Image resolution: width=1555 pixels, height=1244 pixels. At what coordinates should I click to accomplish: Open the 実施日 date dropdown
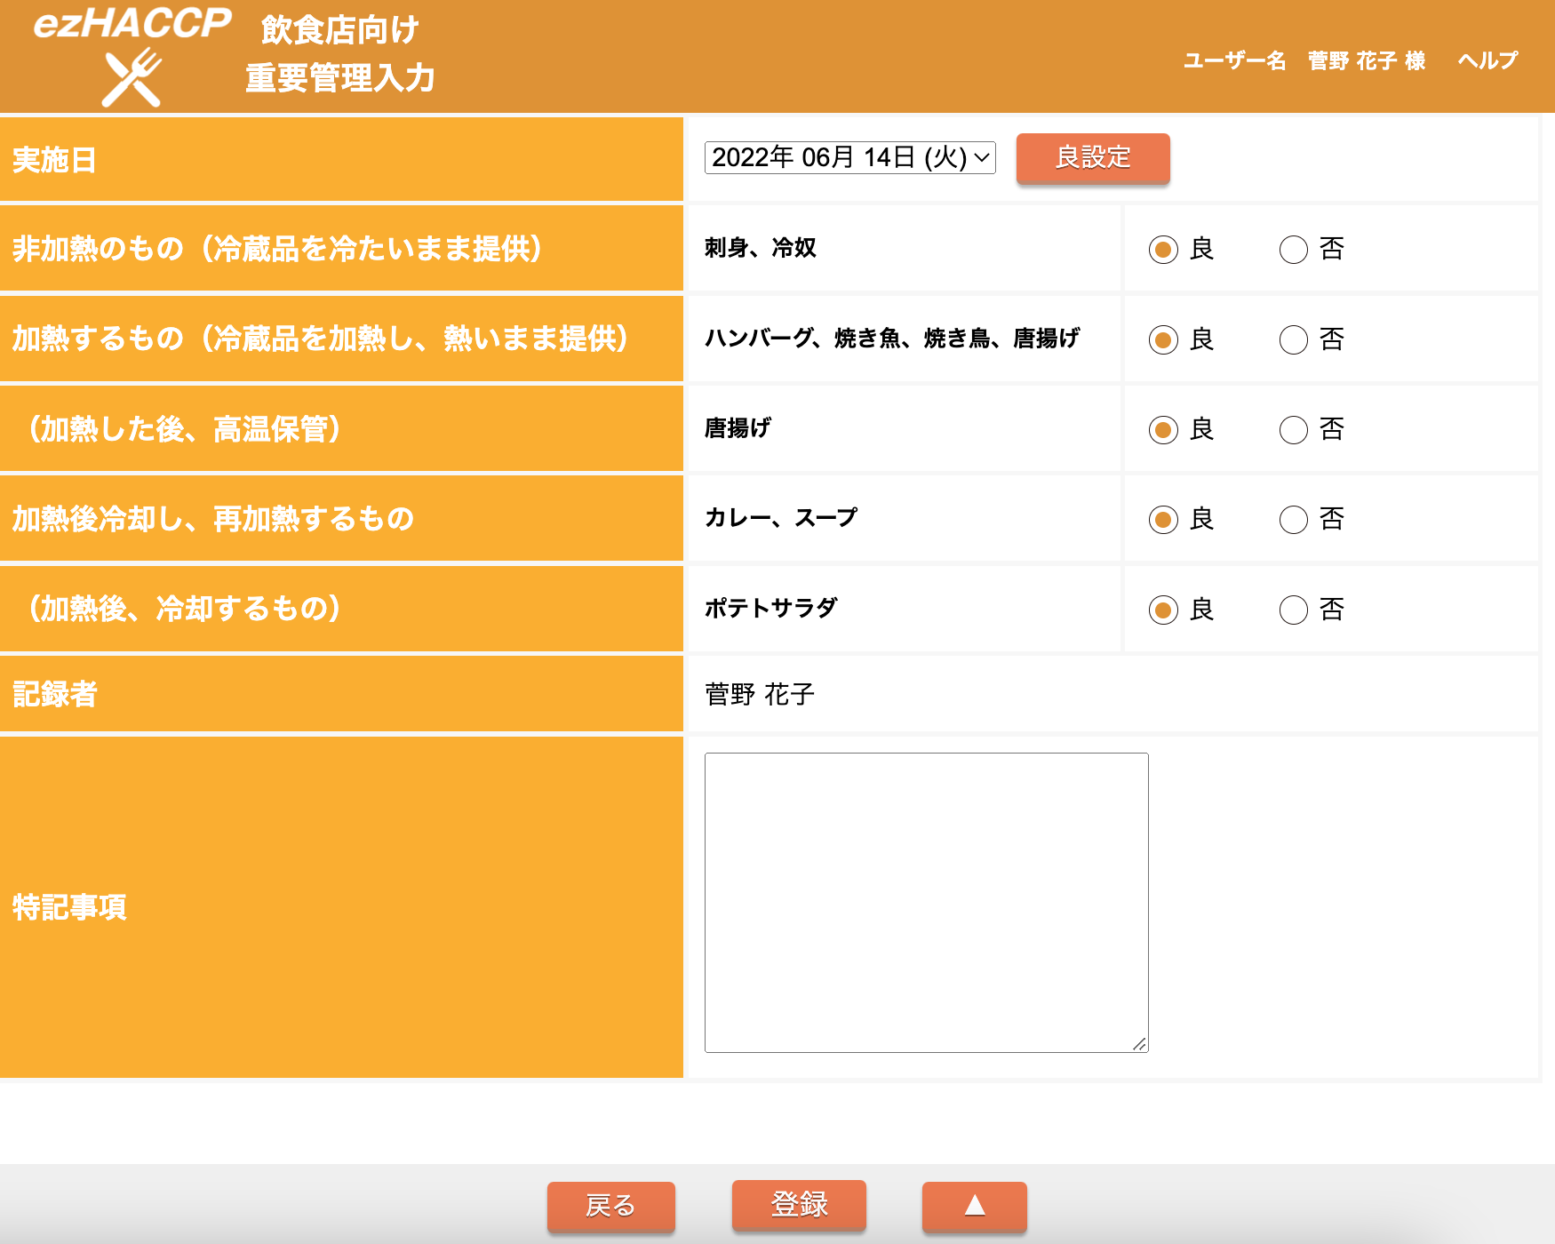[x=849, y=158]
